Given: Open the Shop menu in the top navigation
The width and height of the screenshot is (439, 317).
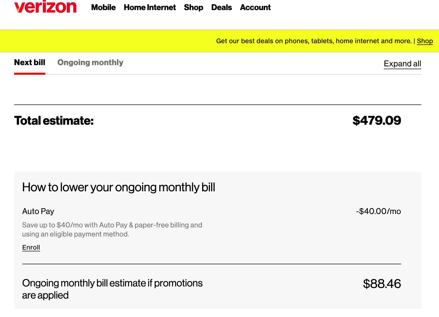Looking at the screenshot, I should (x=193, y=8).
